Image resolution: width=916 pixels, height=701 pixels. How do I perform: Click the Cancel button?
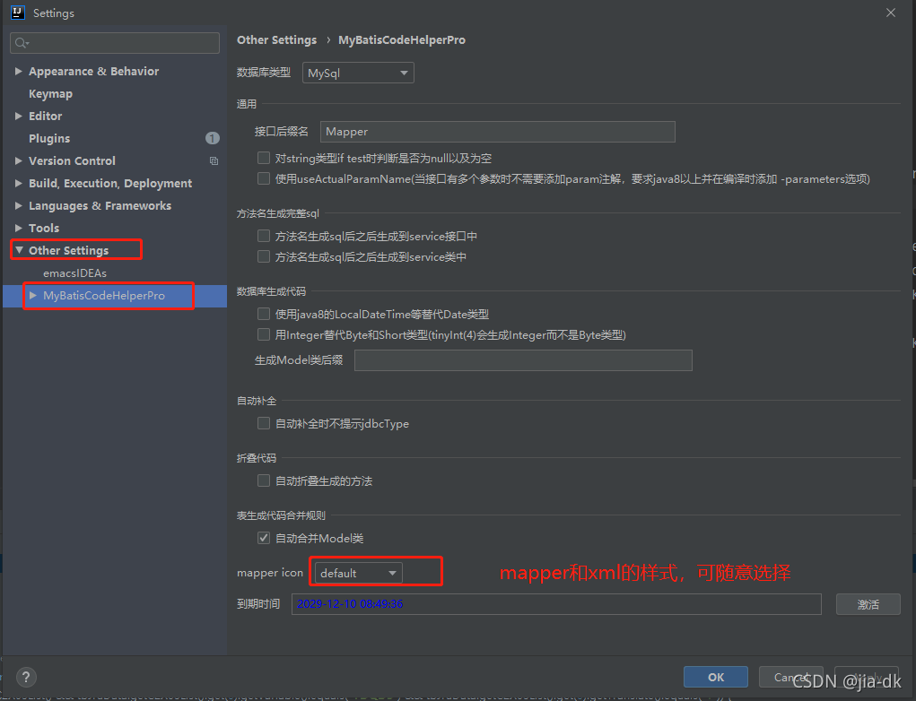[x=791, y=677]
